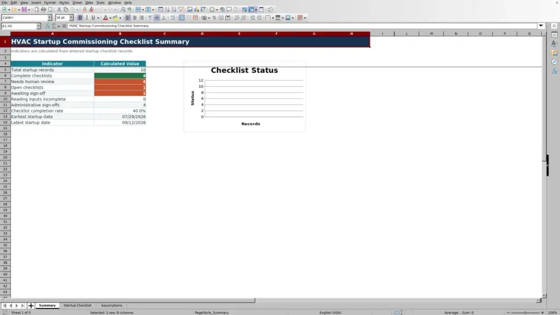This screenshot has width=560, height=315.
Task: Click the zoom in plus button
Action: point(542,312)
